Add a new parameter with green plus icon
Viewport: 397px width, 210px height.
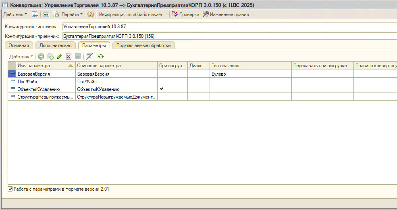(41, 56)
